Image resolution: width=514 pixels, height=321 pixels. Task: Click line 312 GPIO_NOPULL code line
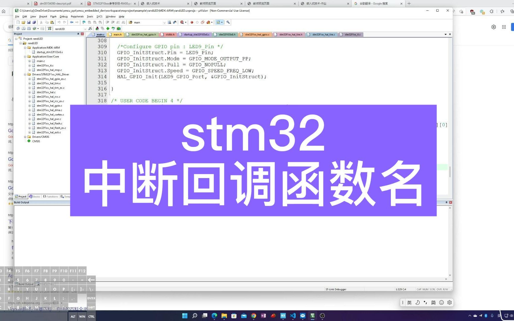click(171, 64)
